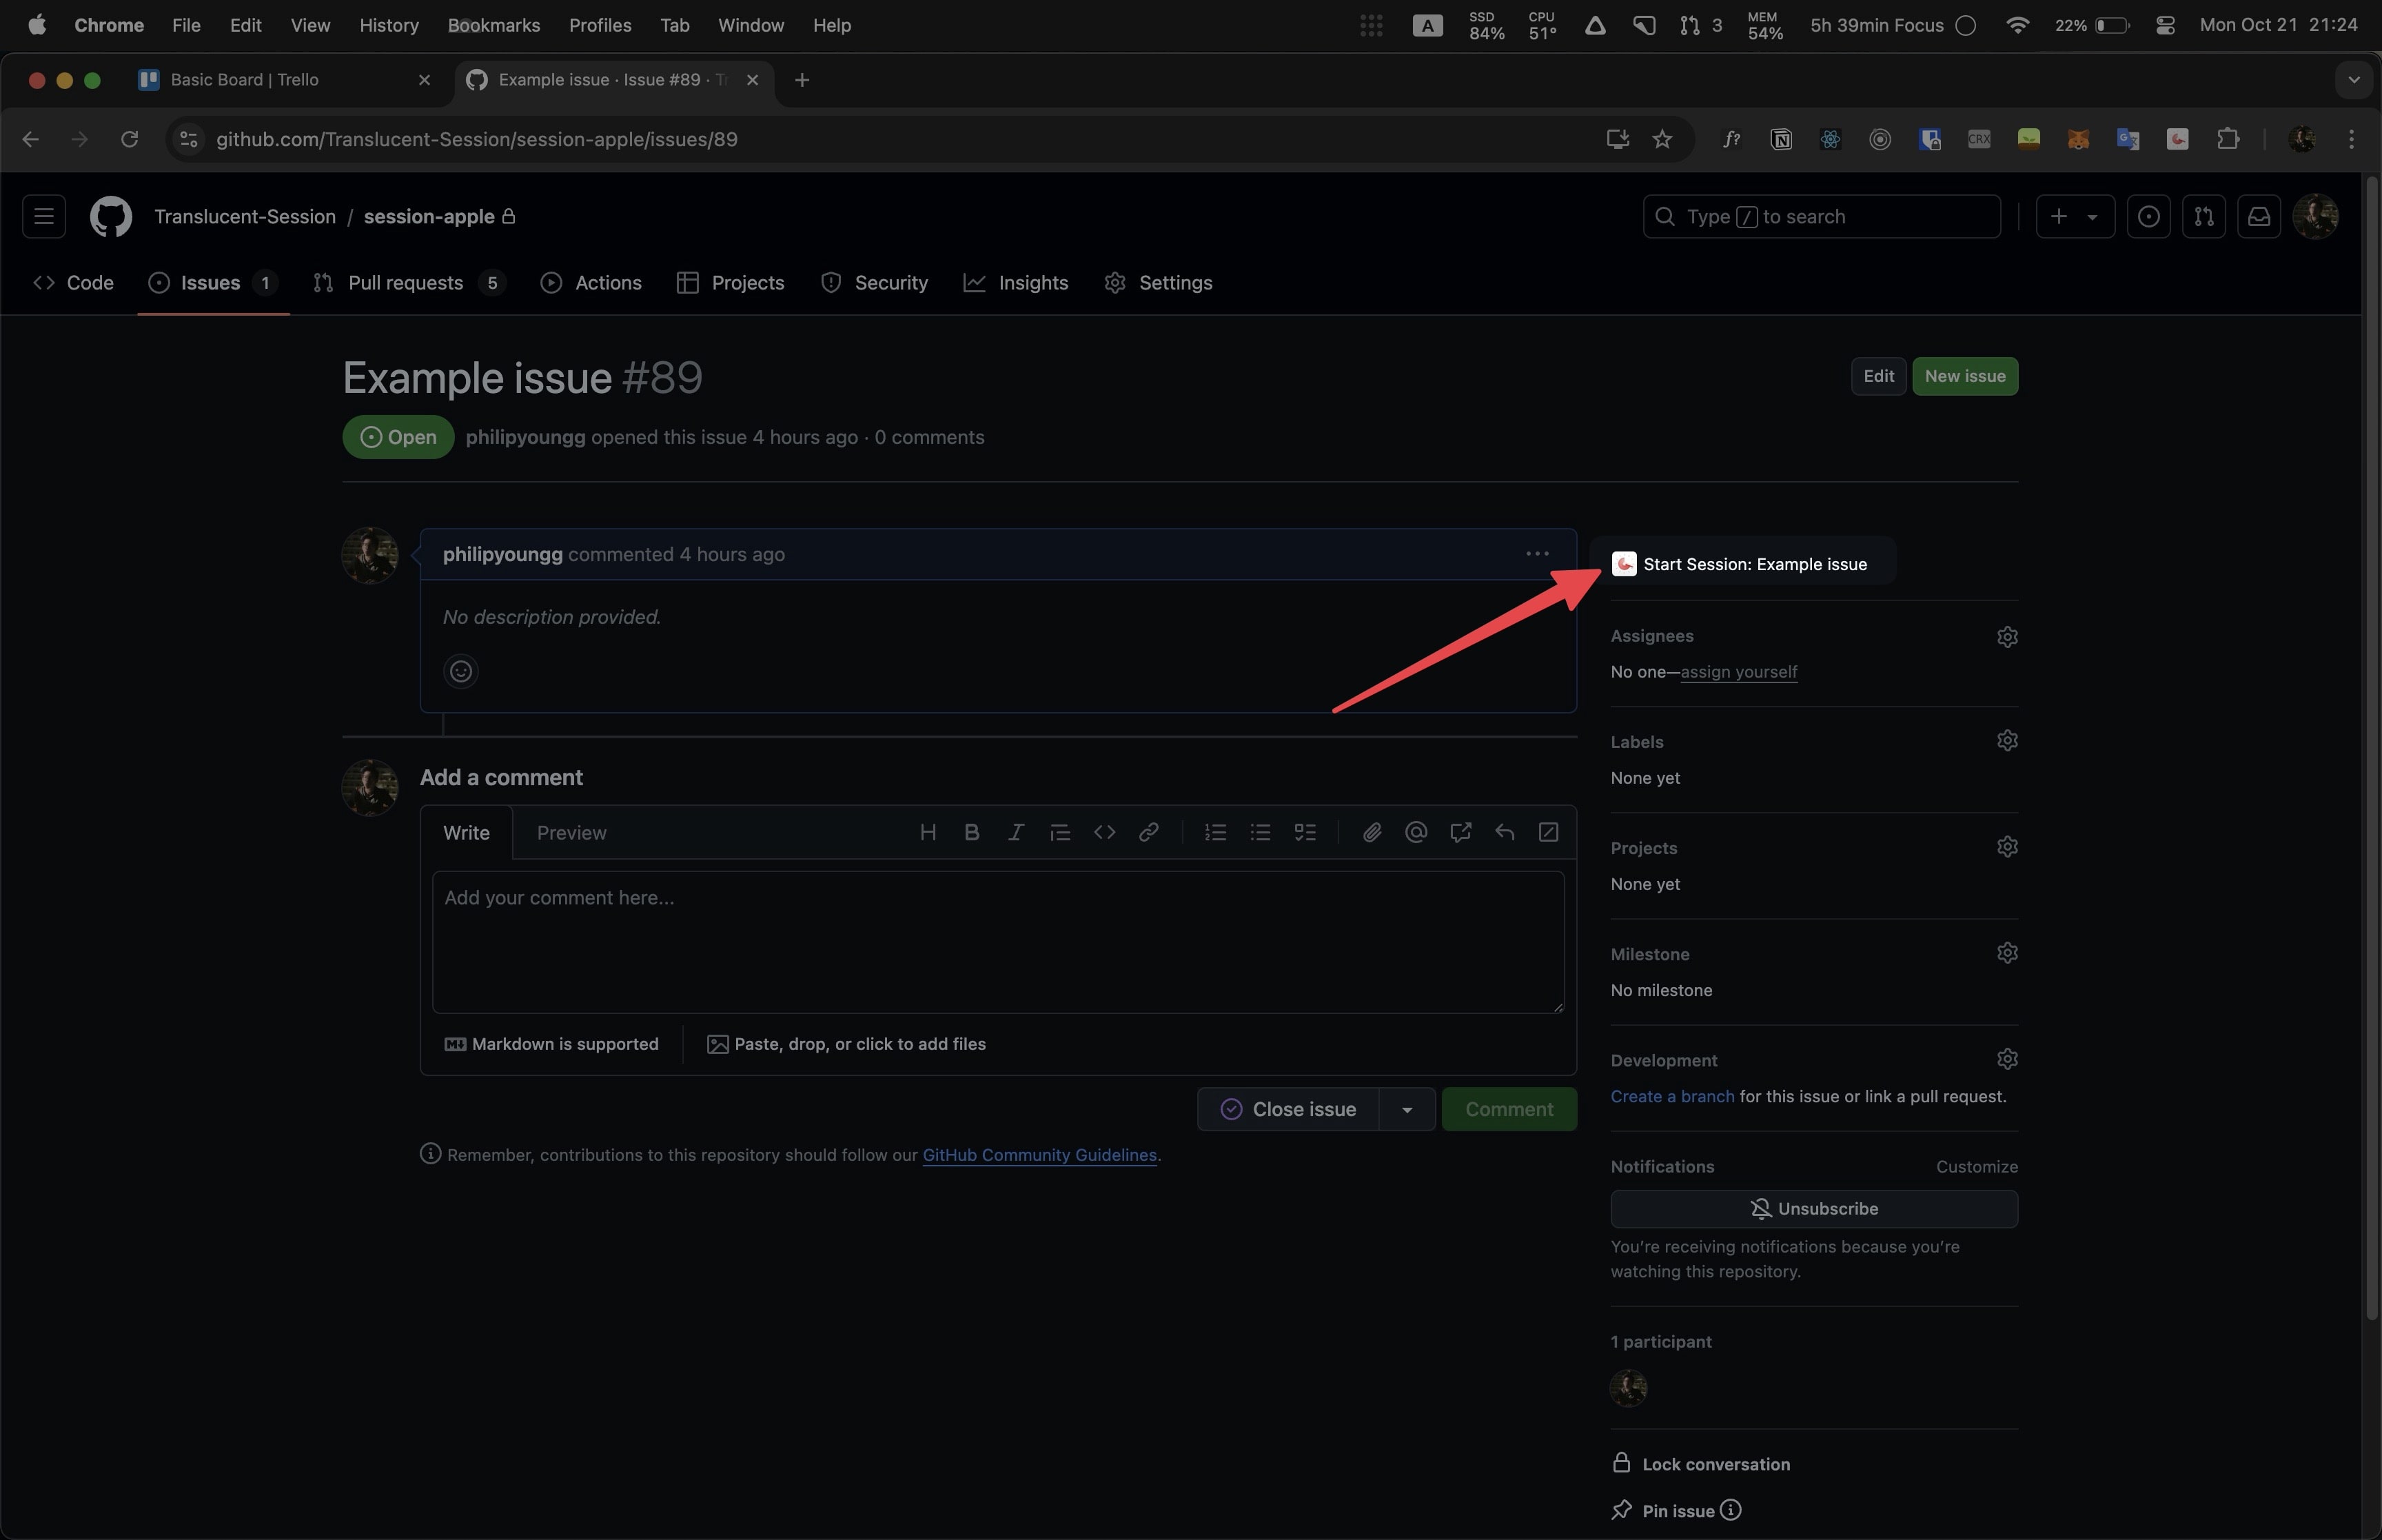
Task: Click the assign yourself link
Action: (x=1738, y=672)
